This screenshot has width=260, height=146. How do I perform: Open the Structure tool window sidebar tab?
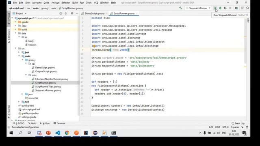9,36
